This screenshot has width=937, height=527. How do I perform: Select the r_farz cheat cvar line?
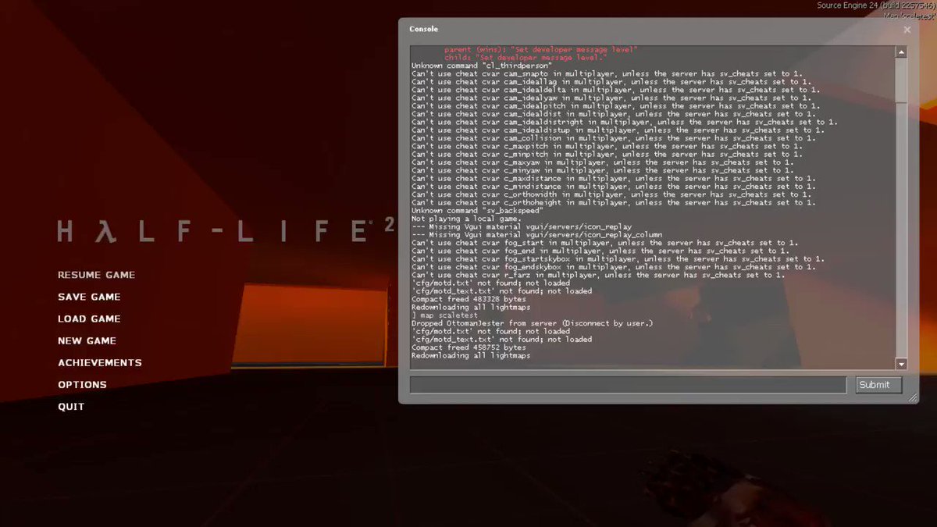pos(599,275)
